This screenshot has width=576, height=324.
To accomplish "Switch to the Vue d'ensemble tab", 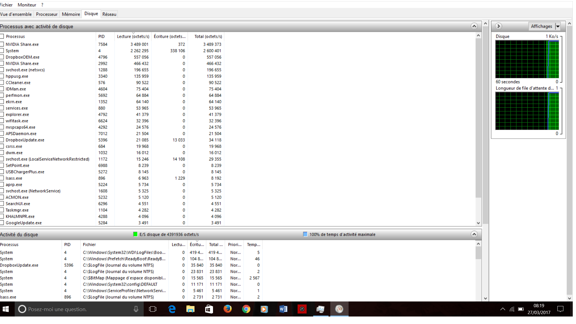I will 16,14.
